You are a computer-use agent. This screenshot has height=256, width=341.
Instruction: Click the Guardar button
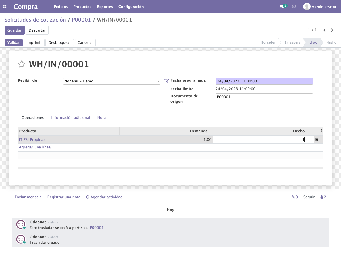click(x=14, y=30)
